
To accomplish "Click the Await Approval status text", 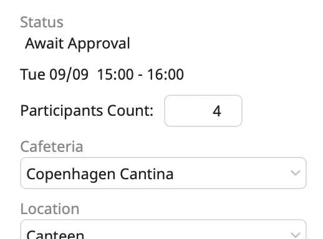I will click(77, 44).
